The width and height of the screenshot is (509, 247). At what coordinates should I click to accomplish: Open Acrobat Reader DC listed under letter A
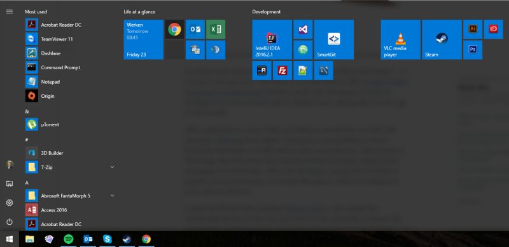(70, 224)
